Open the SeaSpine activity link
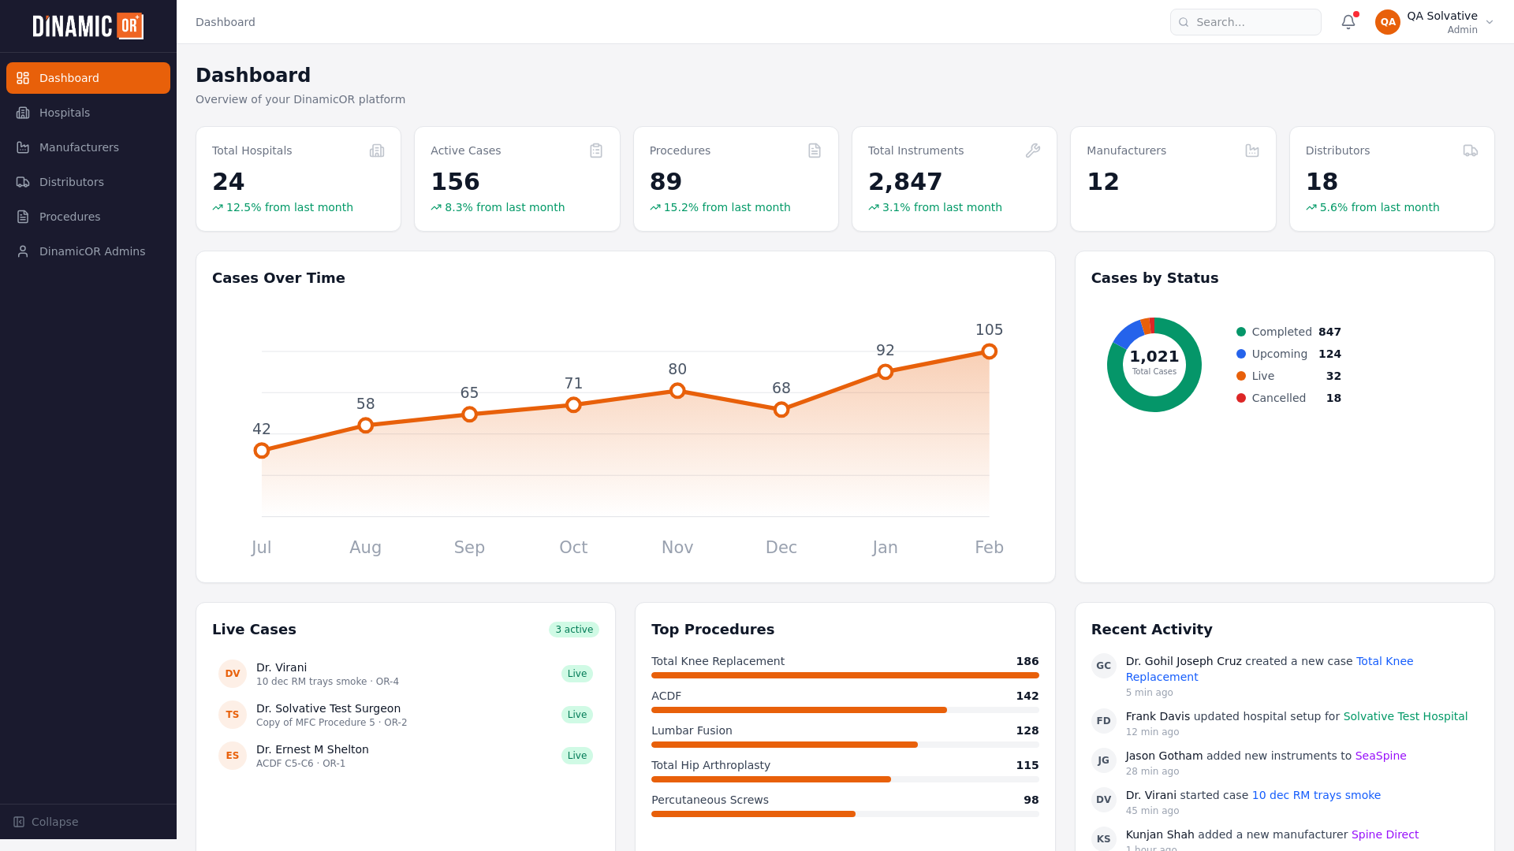Image resolution: width=1514 pixels, height=851 pixels. coord(1380,756)
